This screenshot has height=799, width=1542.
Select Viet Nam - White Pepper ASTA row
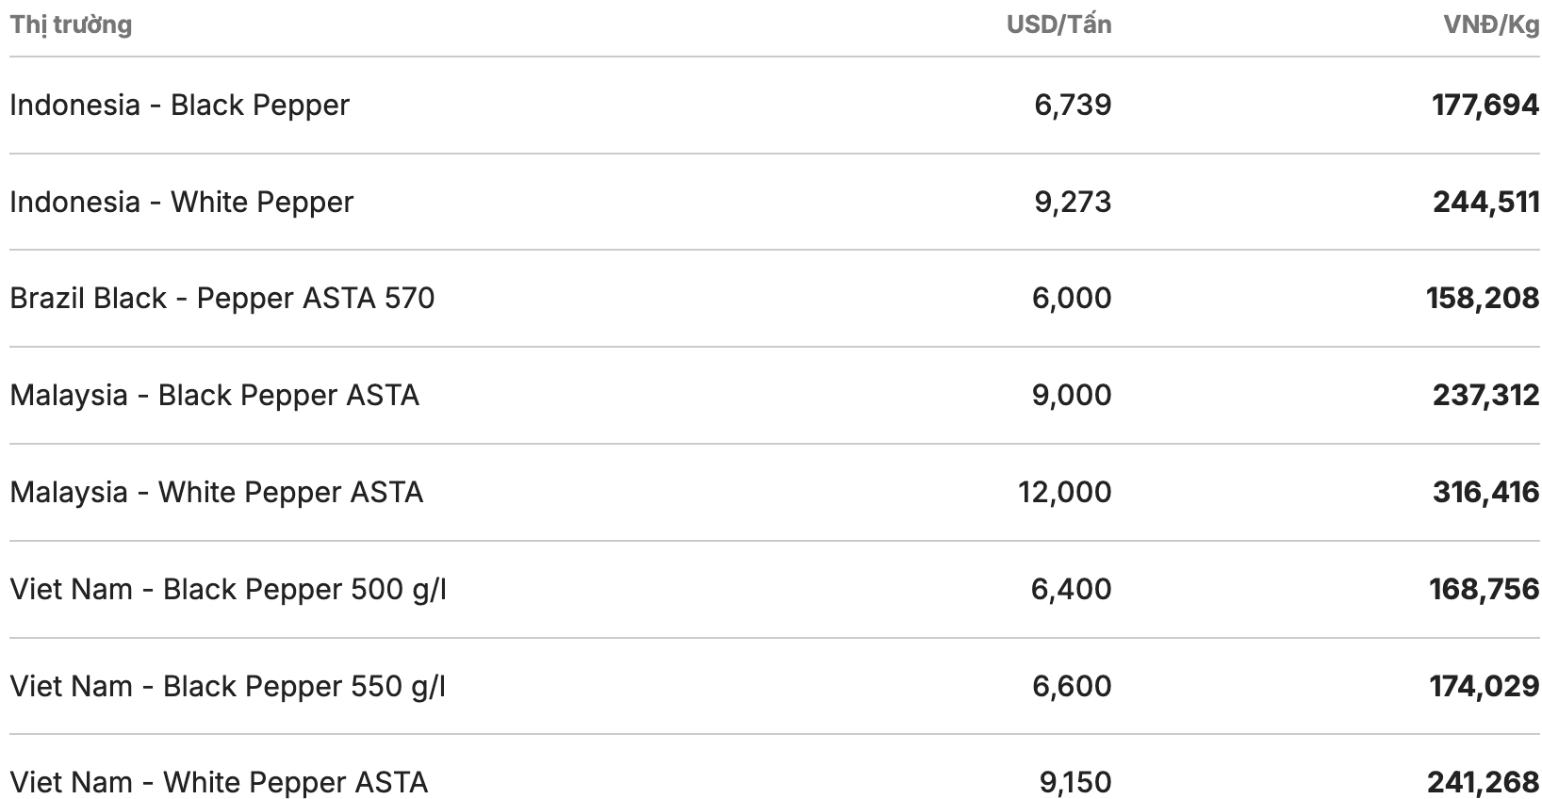click(219, 782)
